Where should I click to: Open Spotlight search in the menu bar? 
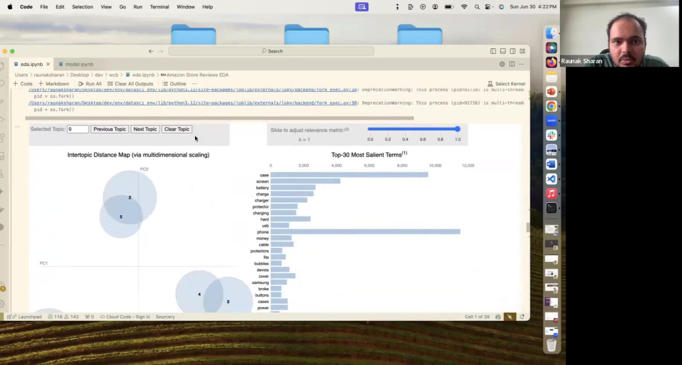477,7
